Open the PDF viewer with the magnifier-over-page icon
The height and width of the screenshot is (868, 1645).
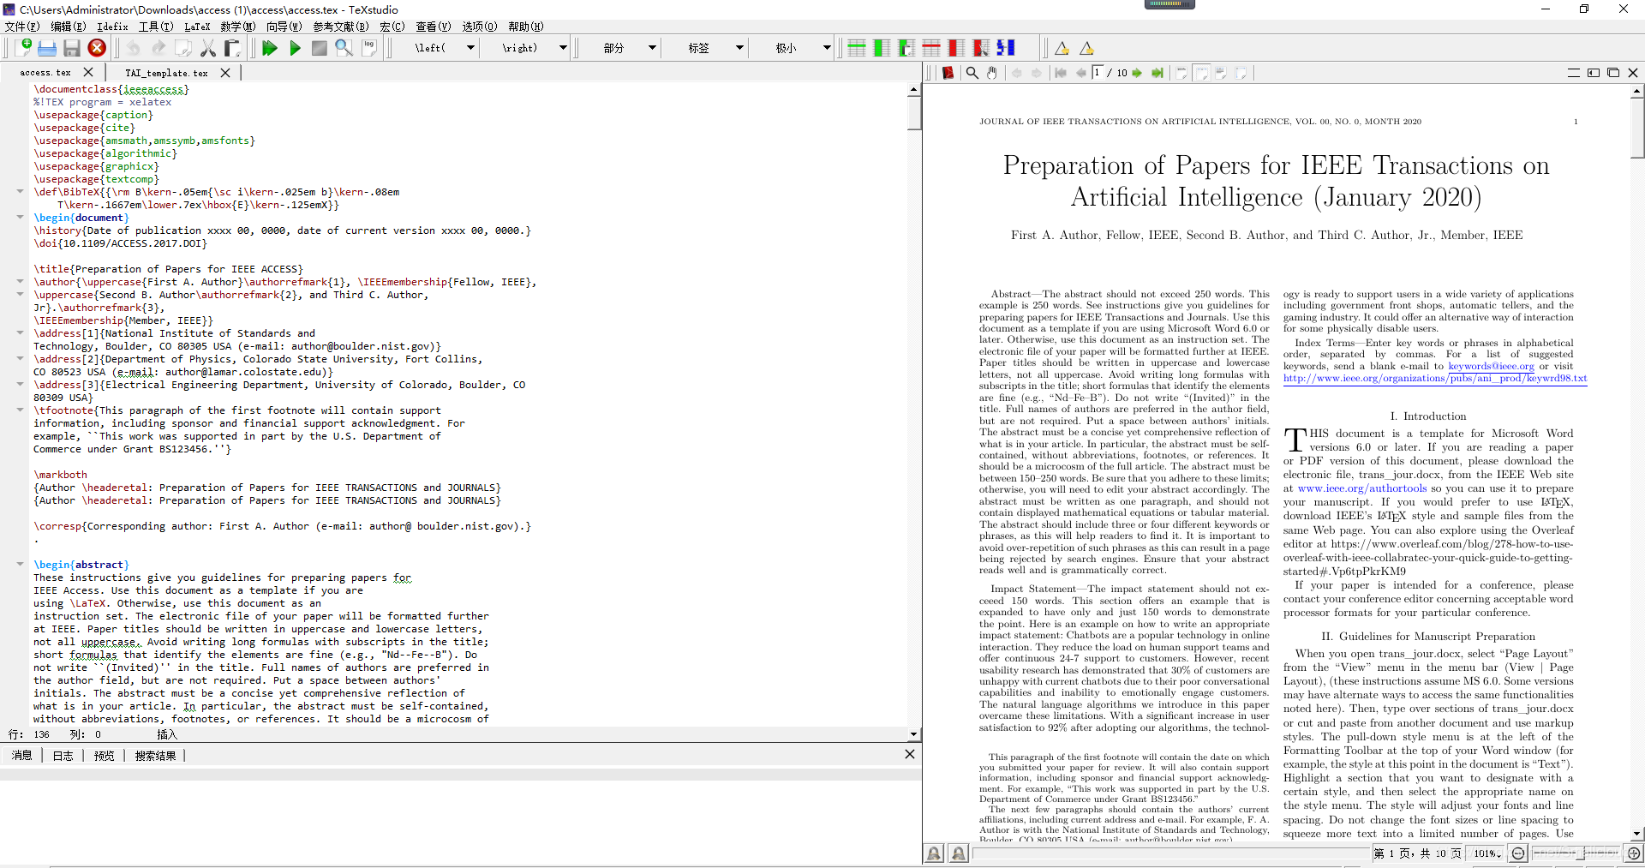[x=344, y=48]
